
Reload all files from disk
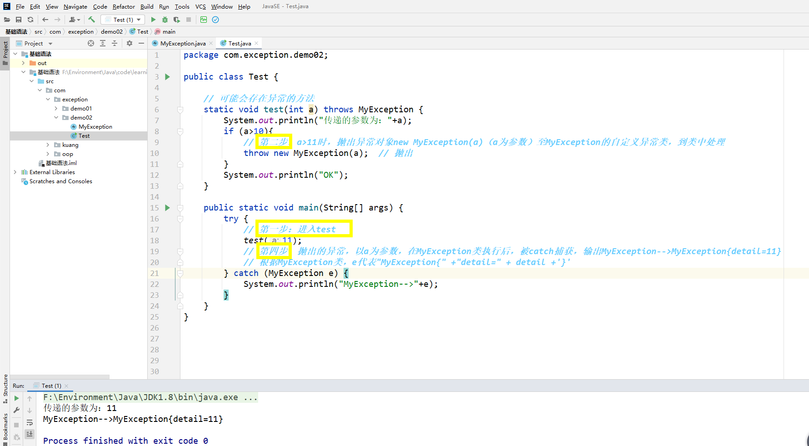click(x=30, y=20)
